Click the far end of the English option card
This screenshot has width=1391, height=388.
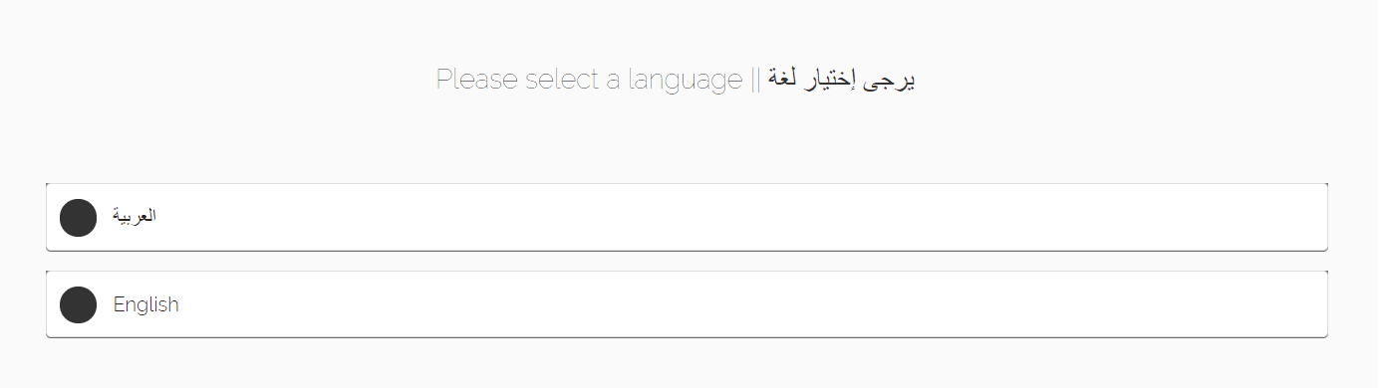(1295, 304)
